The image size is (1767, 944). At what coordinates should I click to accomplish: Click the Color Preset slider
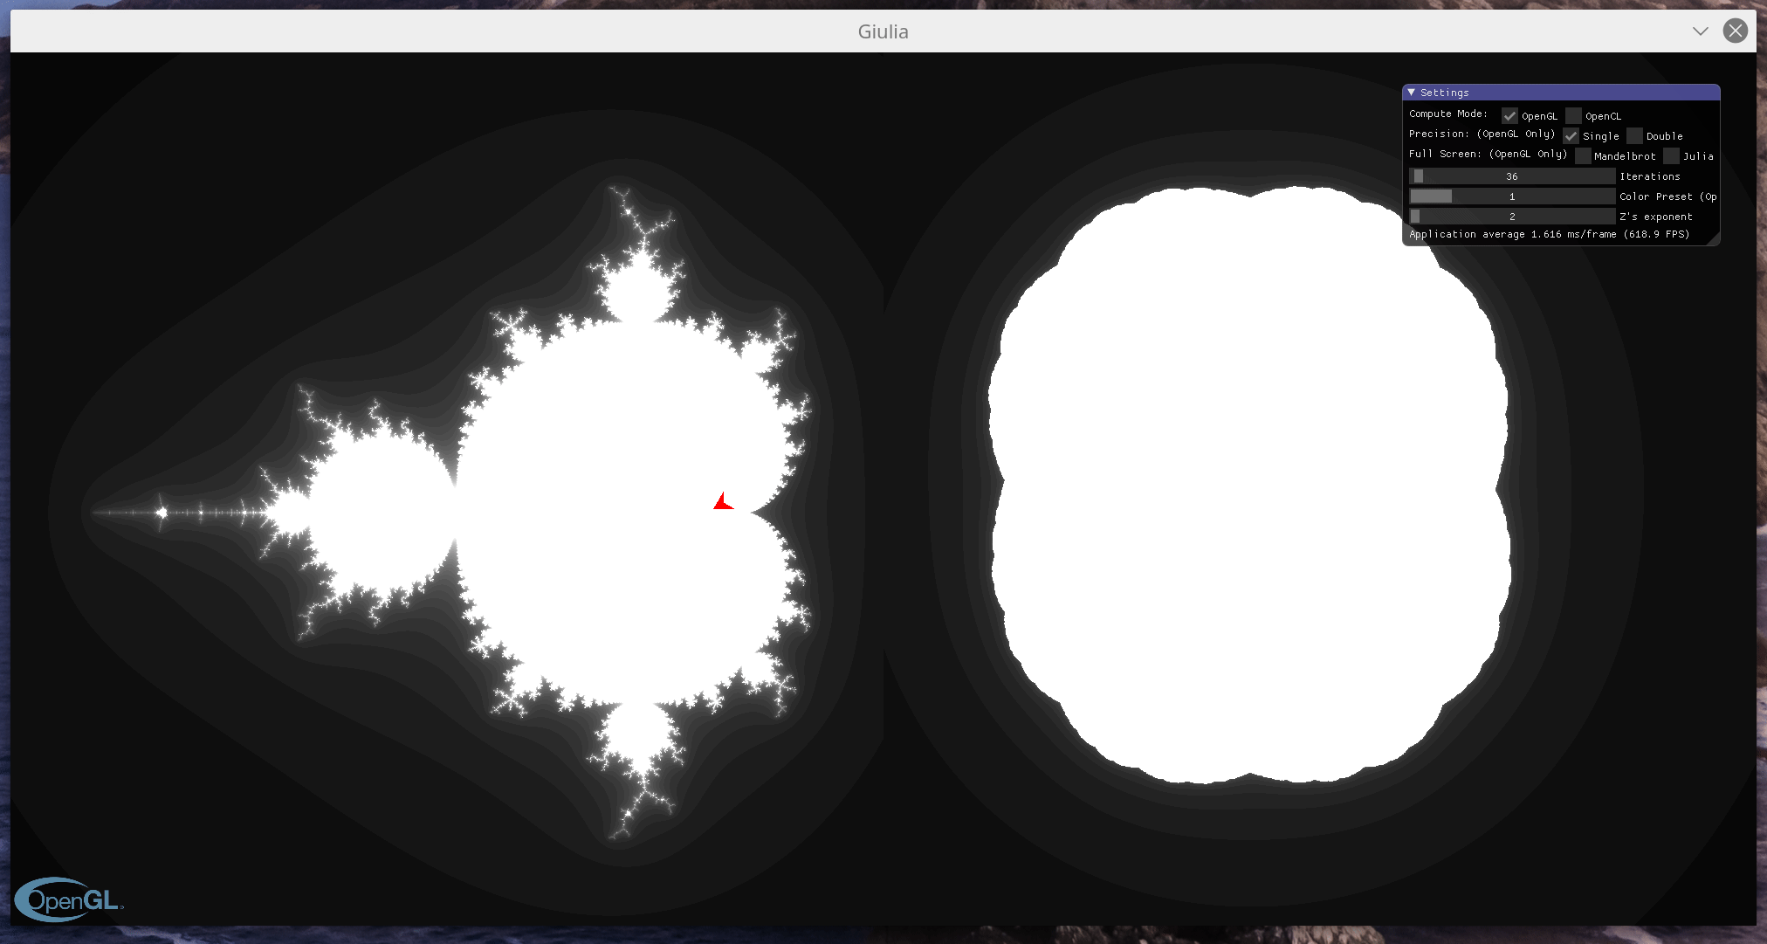pos(1512,196)
